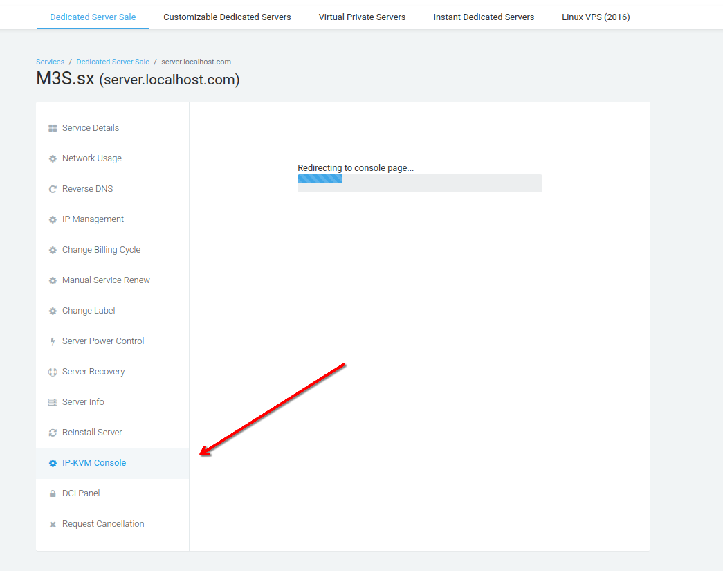
Task: Open the Linux VPS (2016) tab
Action: pos(596,17)
